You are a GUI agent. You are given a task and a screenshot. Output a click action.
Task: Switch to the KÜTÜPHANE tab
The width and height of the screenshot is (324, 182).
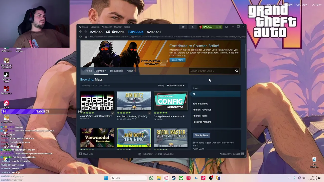115,32
